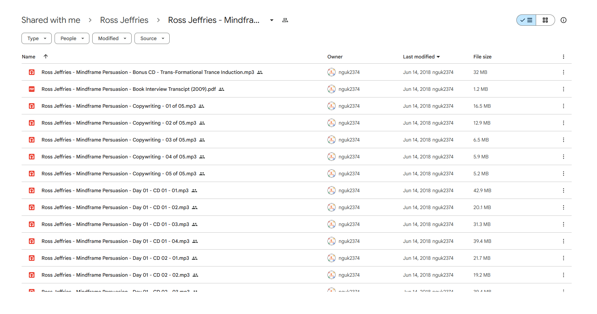Viewport: 597px width, 314px height.
Task: Click audio file icon of Copywriting 01 of 05.mp3
Action: [x=32, y=106]
